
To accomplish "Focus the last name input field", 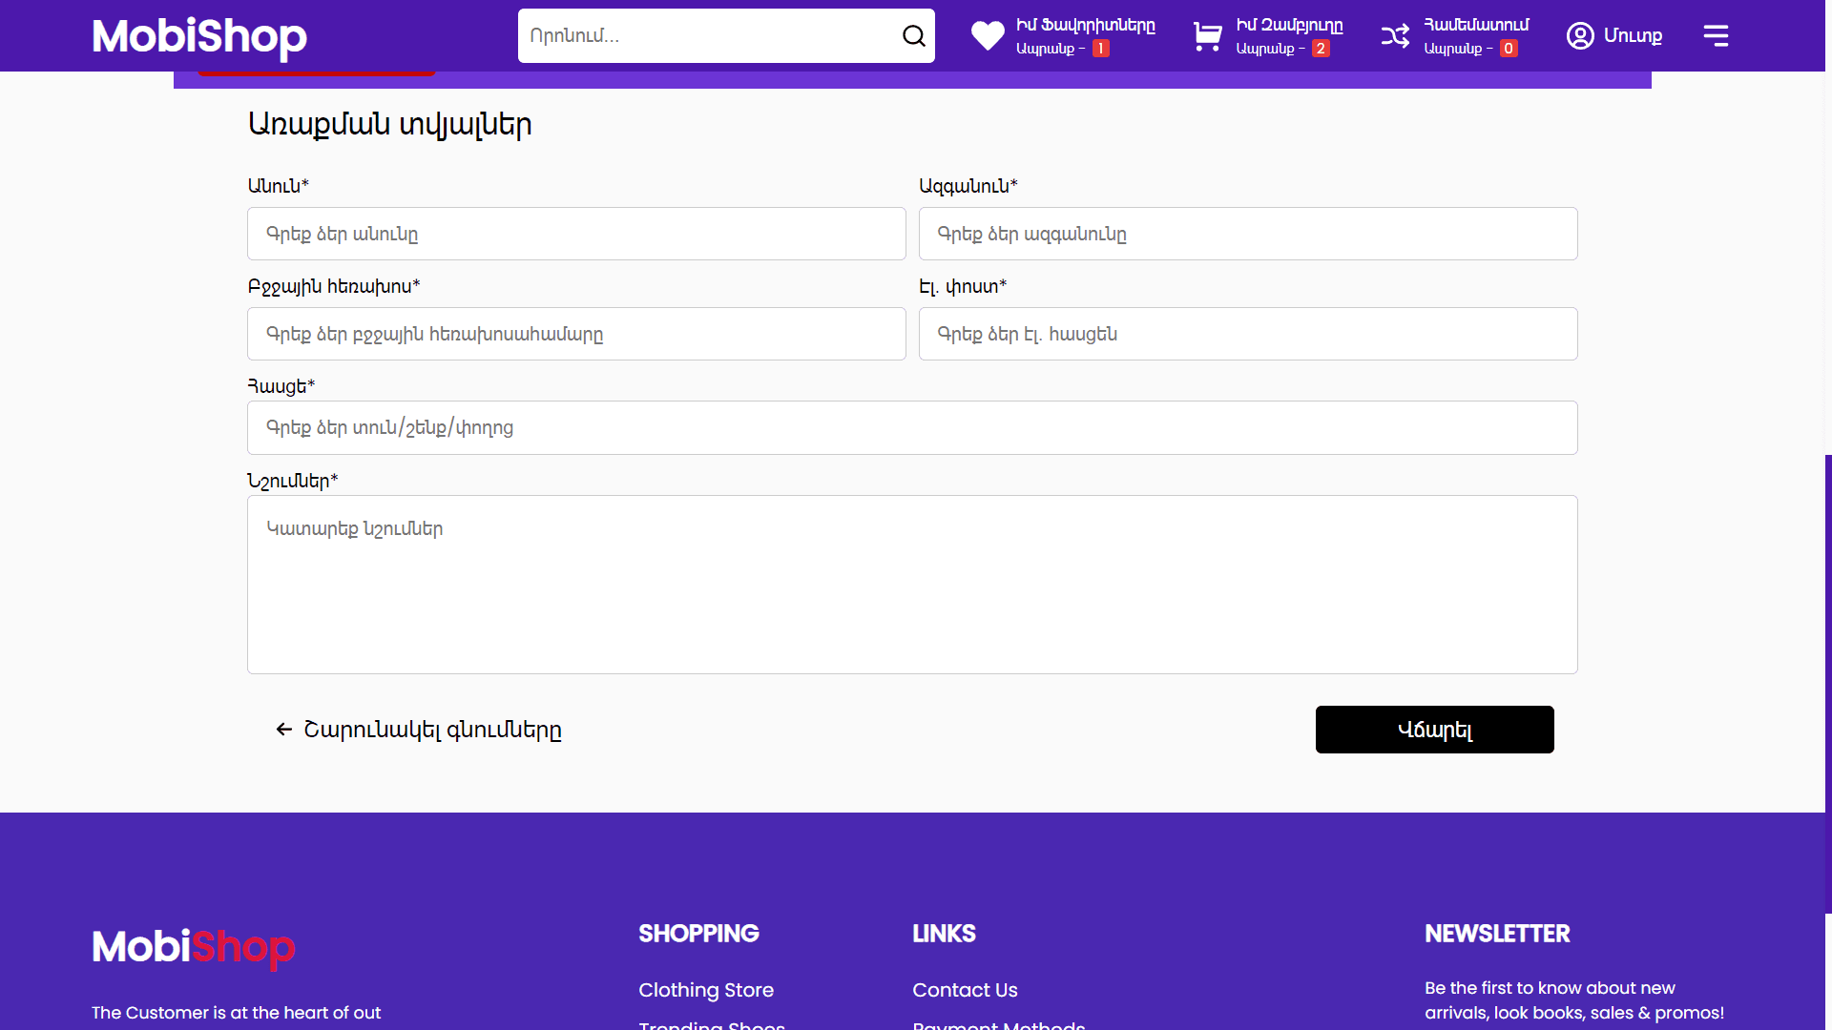I will pyautogui.click(x=1247, y=234).
